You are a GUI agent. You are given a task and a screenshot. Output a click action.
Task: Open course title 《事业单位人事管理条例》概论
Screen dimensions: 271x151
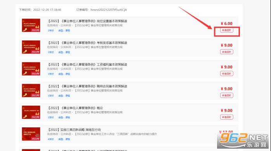tap(75, 108)
